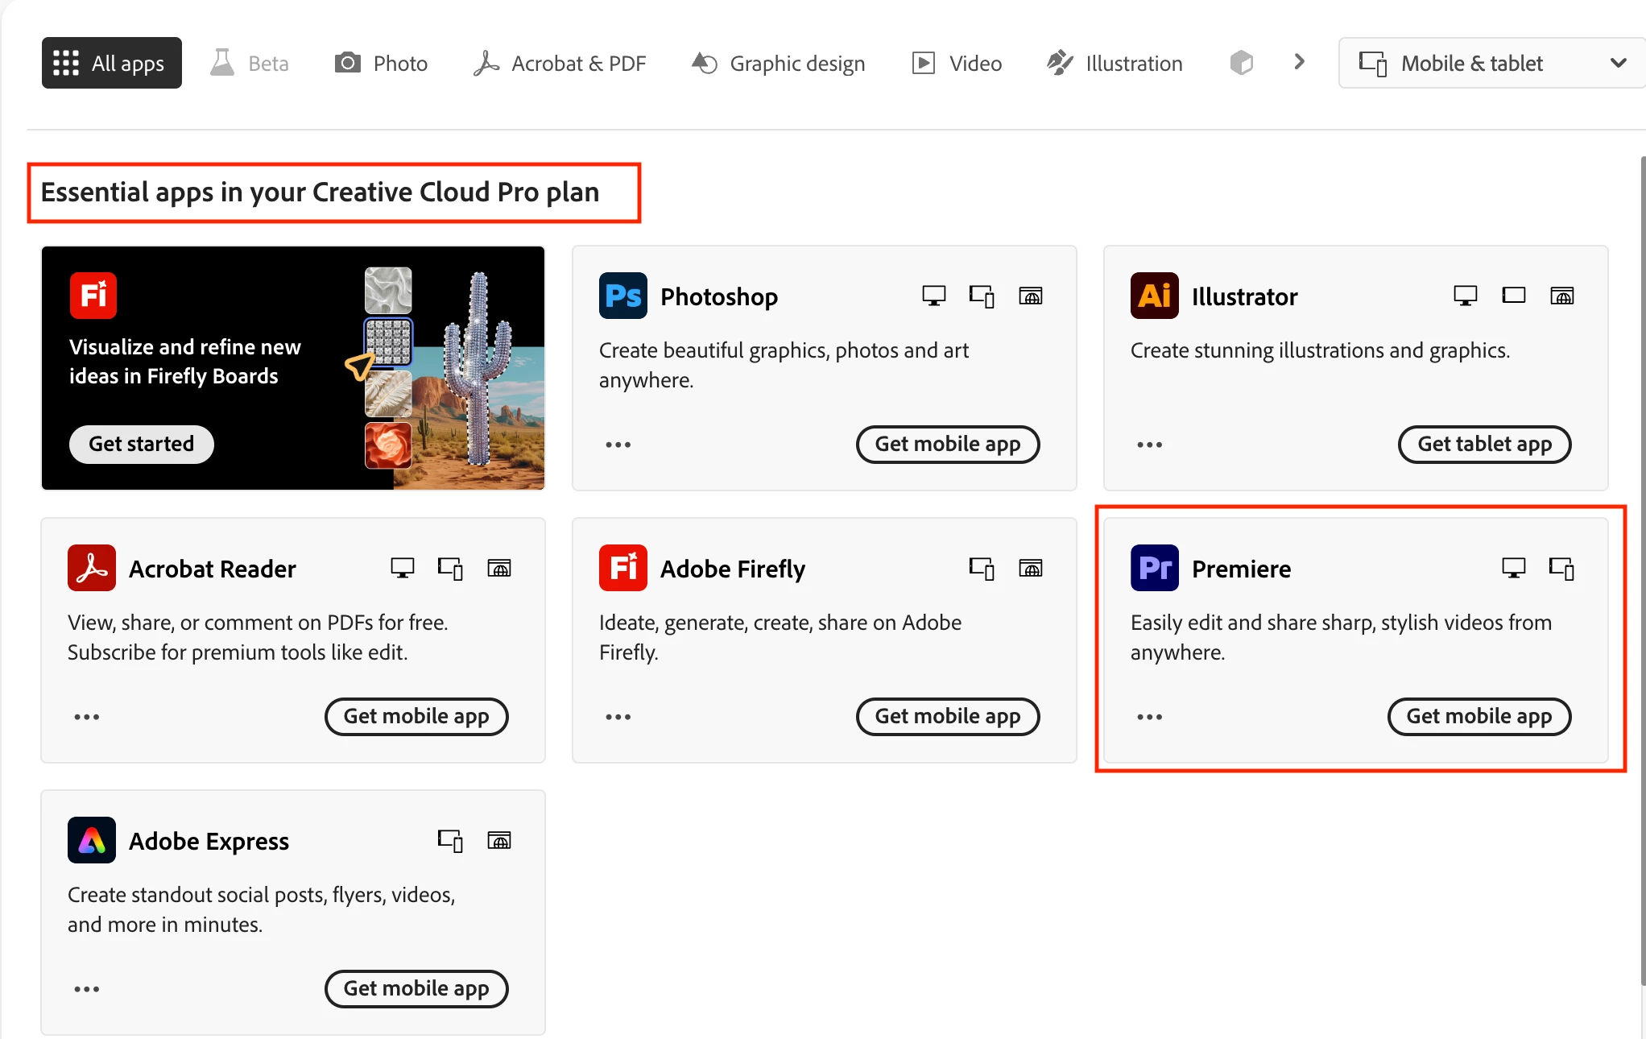Open Adobe Express more options ellipsis

(86, 989)
